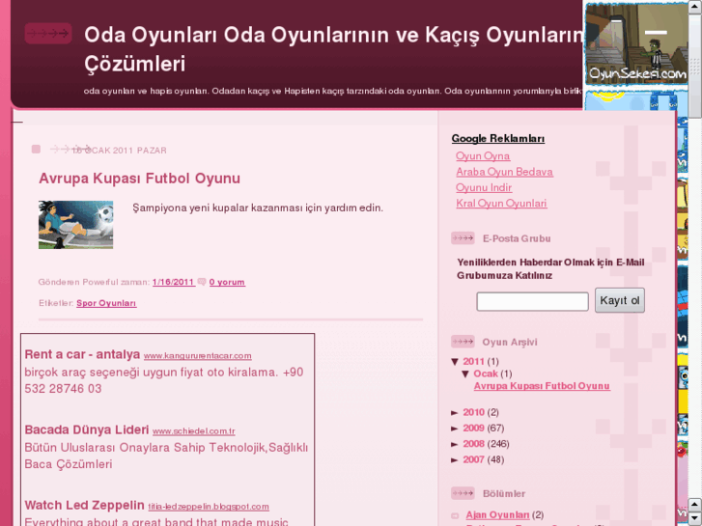Open the Rent a car - antalya ad title
Screen dimensions: 702x526
coord(82,354)
